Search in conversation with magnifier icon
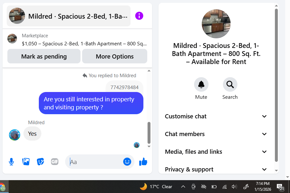This screenshot has height=193, width=290. click(230, 85)
